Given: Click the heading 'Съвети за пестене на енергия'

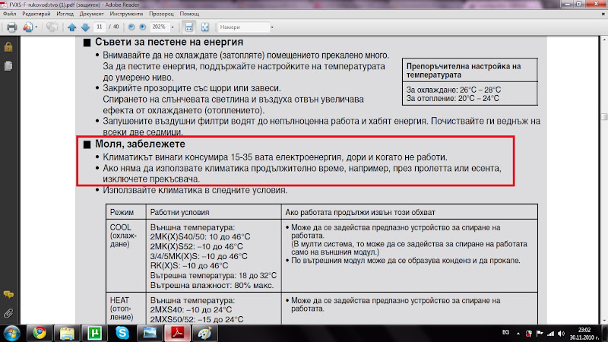Looking at the screenshot, I should 169,42.
